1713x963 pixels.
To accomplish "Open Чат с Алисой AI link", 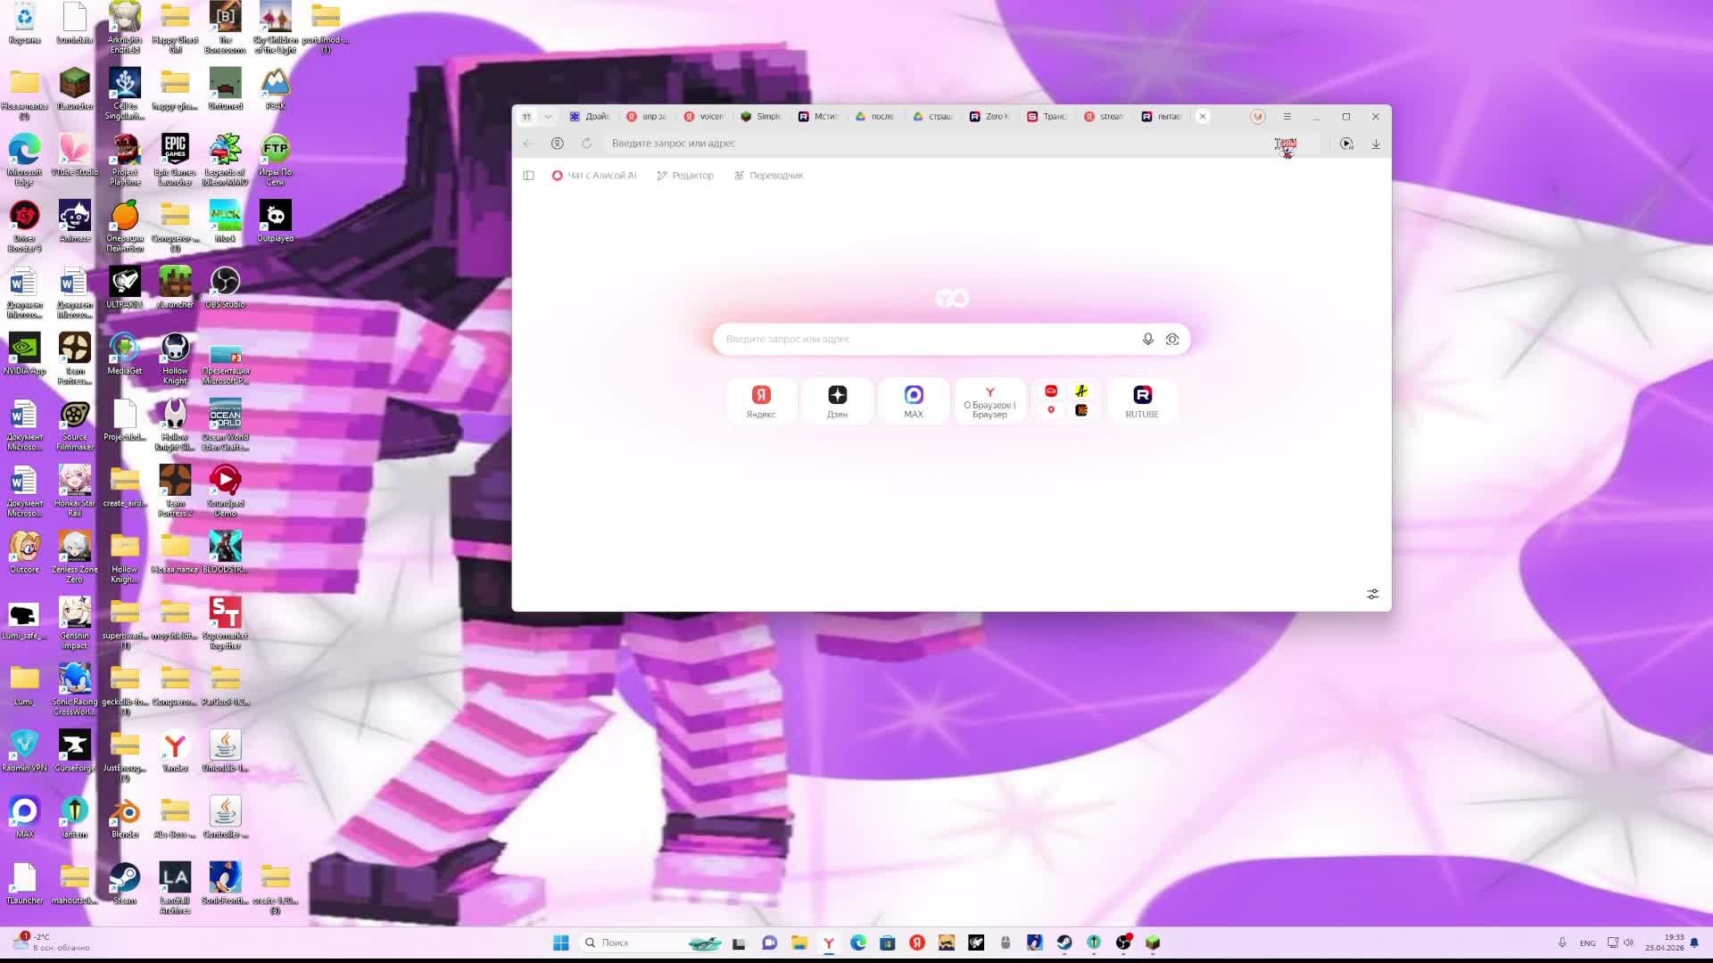I will [594, 176].
